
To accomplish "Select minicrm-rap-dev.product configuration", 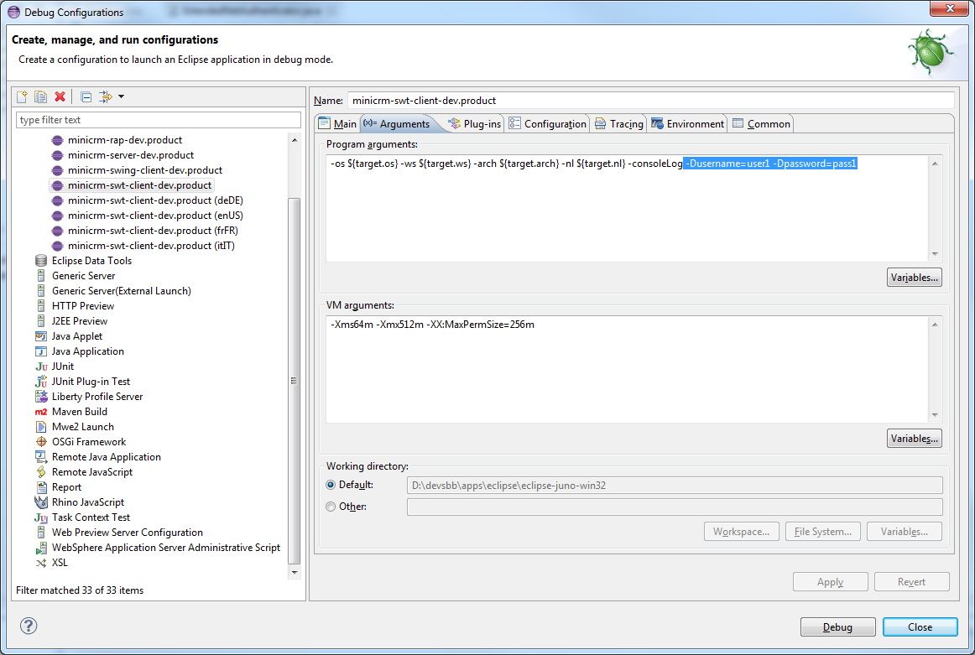I will coord(125,140).
